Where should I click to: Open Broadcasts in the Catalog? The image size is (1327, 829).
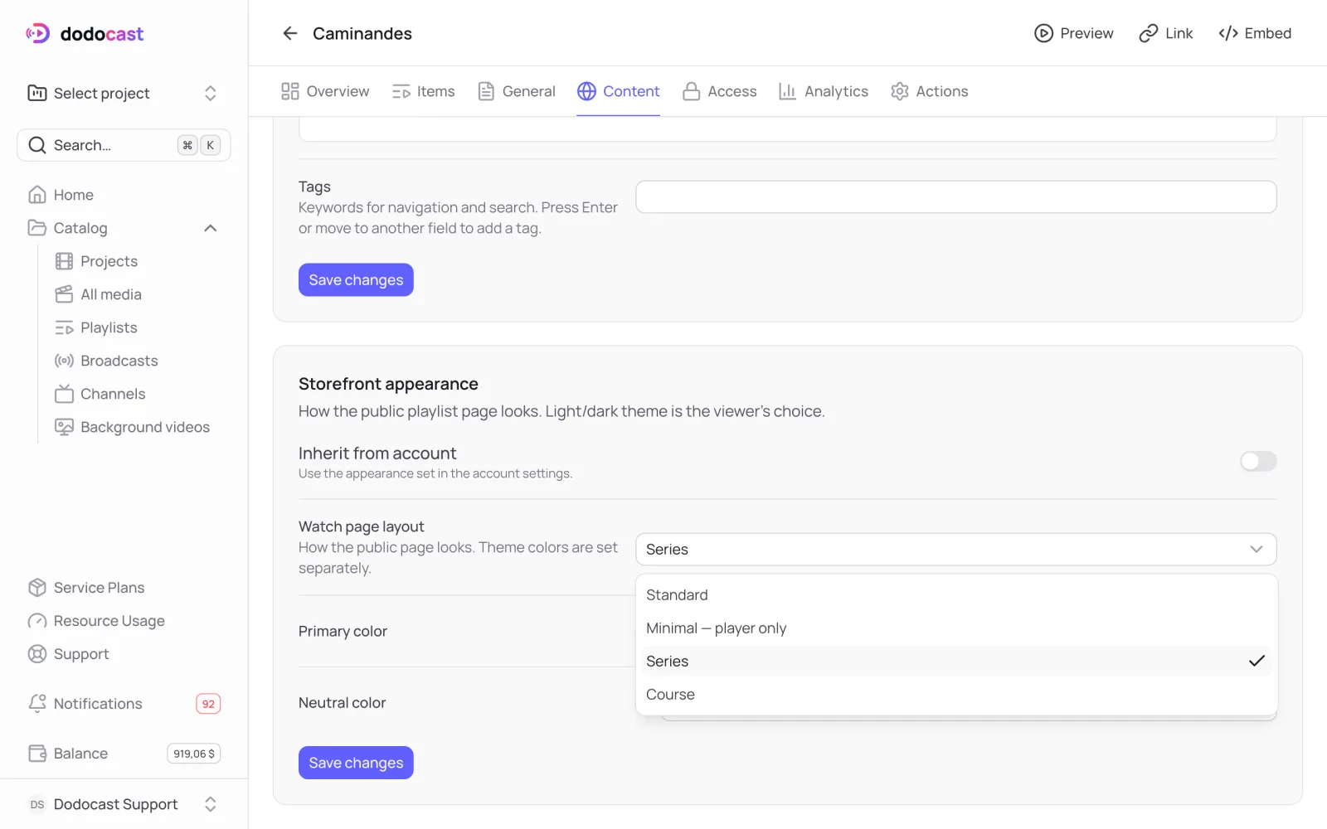pos(106,361)
